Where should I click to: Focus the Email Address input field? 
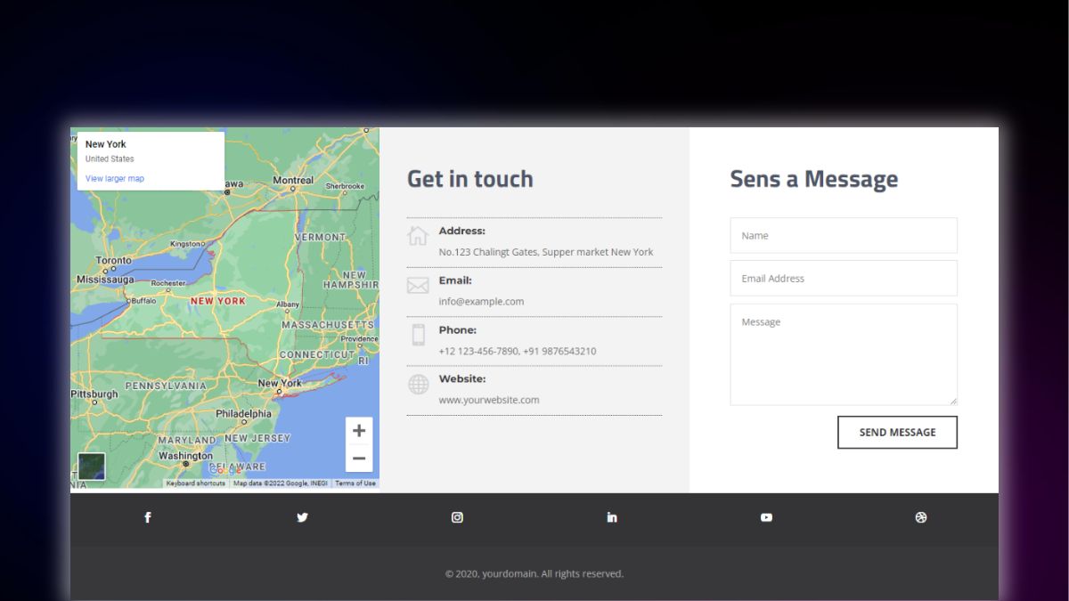844,279
